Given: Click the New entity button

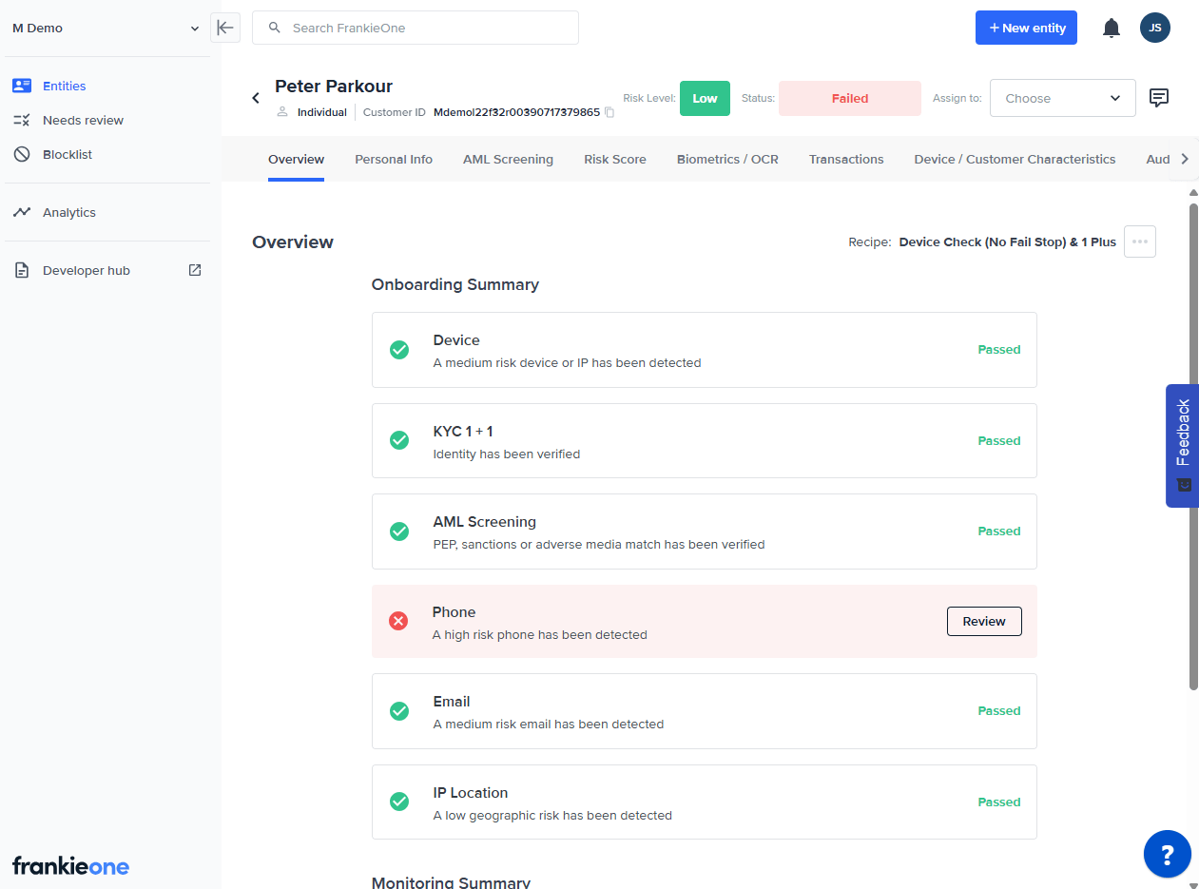Looking at the screenshot, I should pyautogui.click(x=1026, y=28).
